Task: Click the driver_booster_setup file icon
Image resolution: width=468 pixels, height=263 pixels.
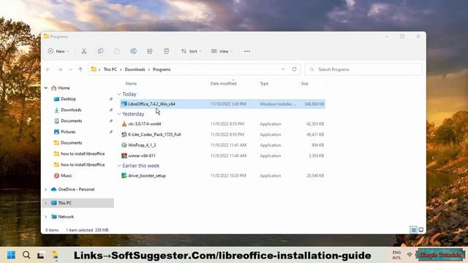Action: 124,175
